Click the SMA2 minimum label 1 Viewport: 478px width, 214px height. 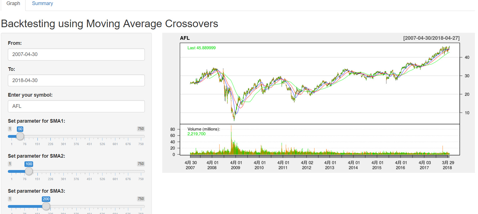(x=10, y=164)
